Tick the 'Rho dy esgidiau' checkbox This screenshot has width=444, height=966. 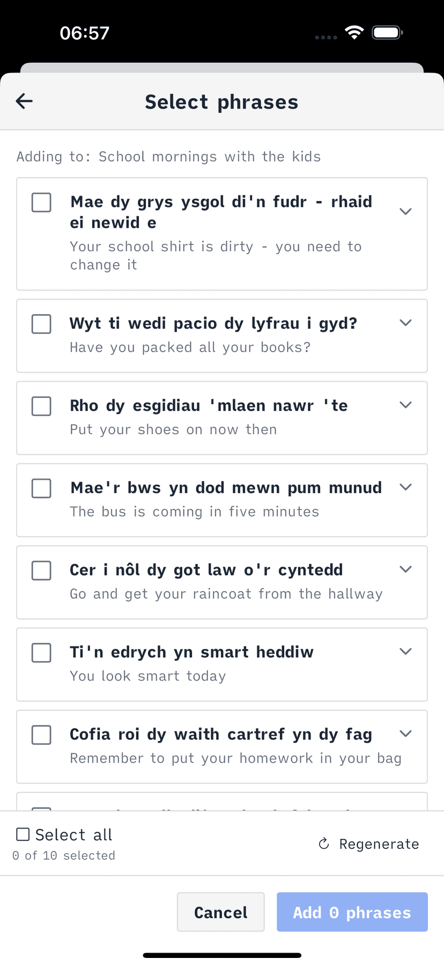41,406
